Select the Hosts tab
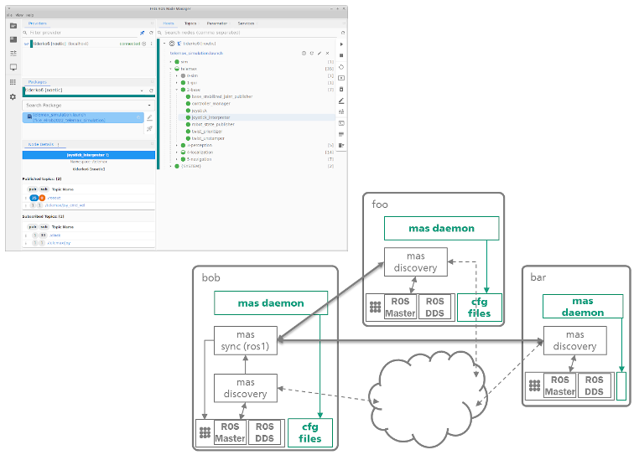 (169, 23)
